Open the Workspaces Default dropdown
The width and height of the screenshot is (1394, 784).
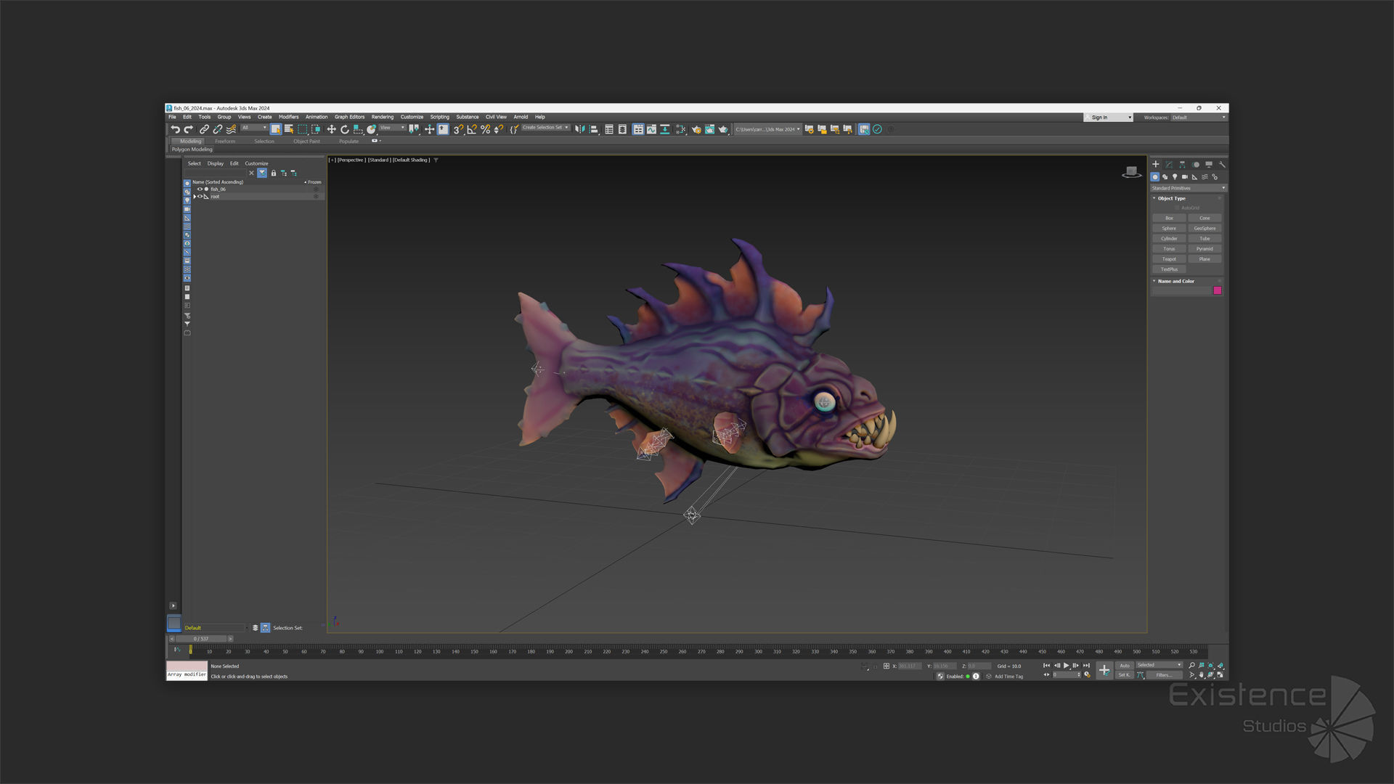pyautogui.click(x=1198, y=118)
